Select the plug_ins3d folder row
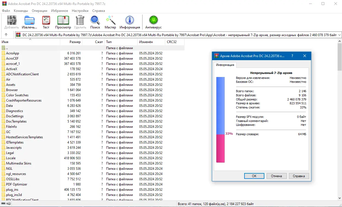Screen dimensions: 342x207 click(x=92, y=195)
